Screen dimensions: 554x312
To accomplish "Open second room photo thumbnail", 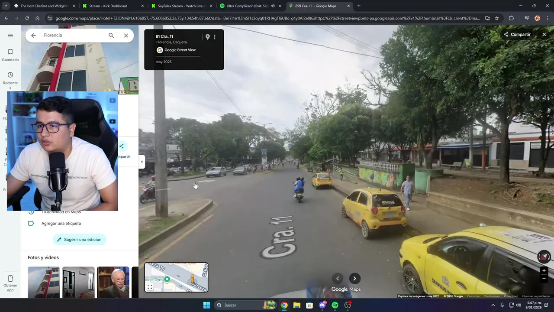I will click(x=78, y=283).
